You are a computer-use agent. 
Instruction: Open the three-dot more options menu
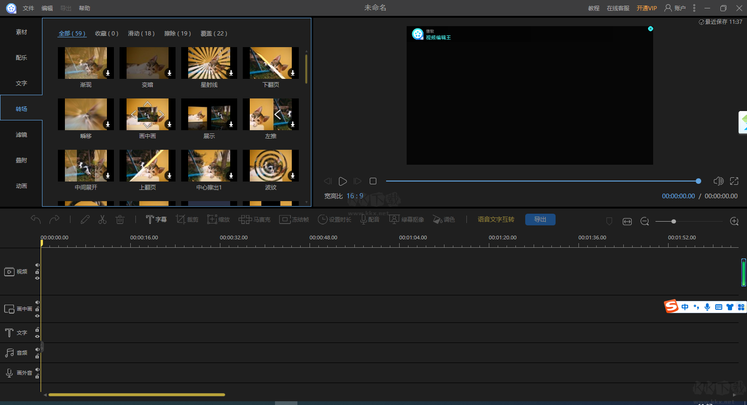(694, 8)
